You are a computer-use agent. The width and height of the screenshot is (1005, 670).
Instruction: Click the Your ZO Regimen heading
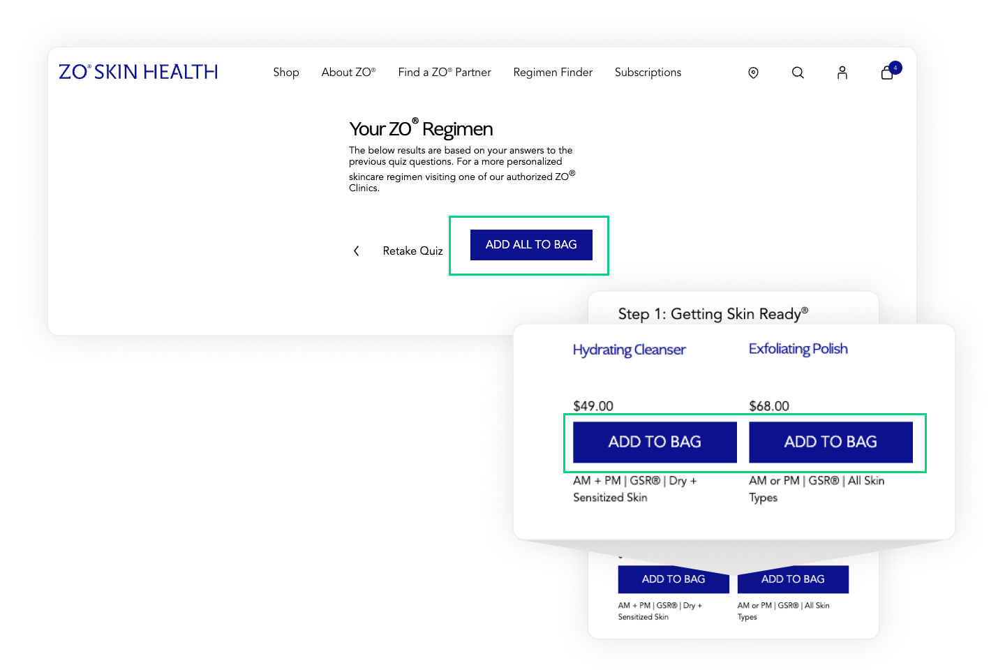[x=421, y=128]
